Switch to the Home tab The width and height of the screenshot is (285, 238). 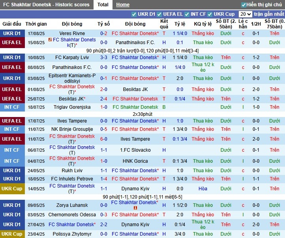point(123,5)
